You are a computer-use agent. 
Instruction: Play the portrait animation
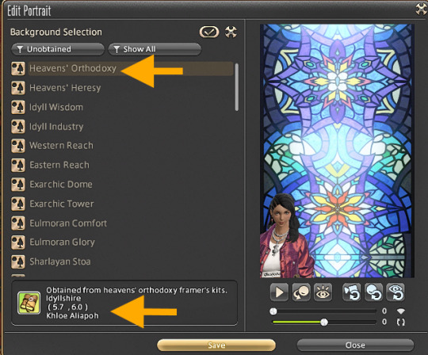coord(279,292)
